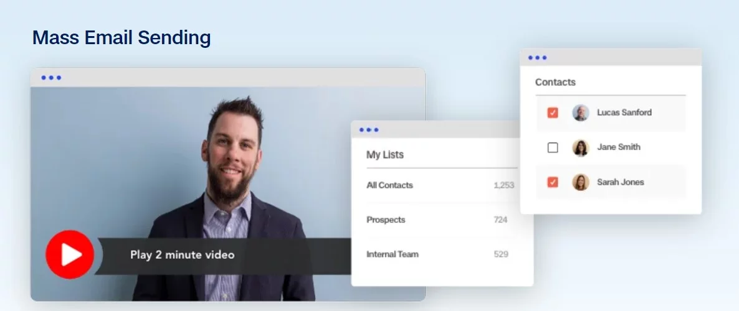Image resolution: width=739 pixels, height=311 pixels.
Task: Uncheck the Lucas Sanford checkbox
Action: 553,113
